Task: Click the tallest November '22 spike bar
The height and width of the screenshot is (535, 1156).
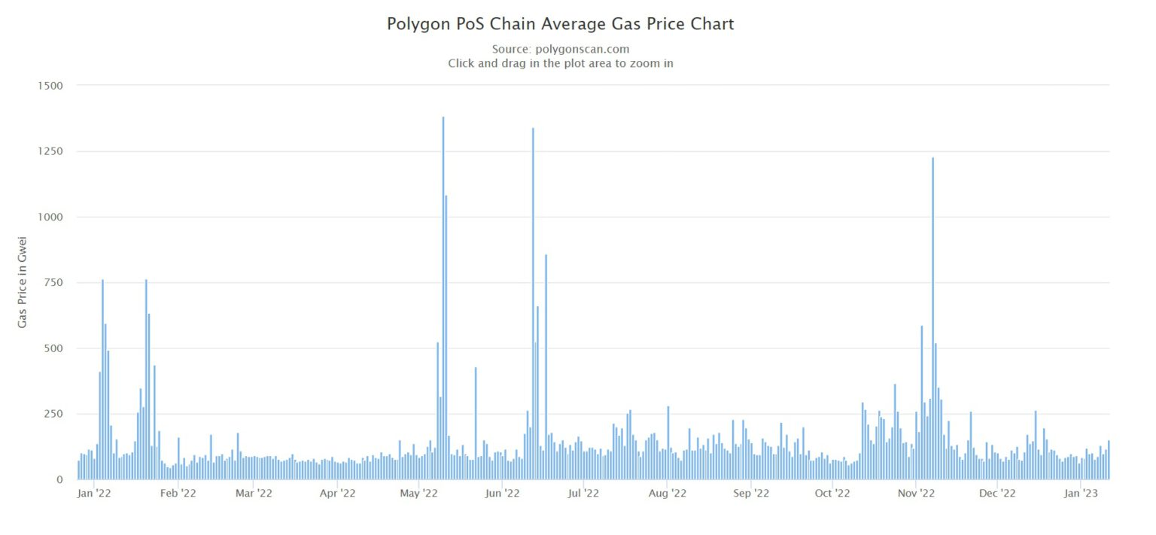Action: (x=932, y=316)
